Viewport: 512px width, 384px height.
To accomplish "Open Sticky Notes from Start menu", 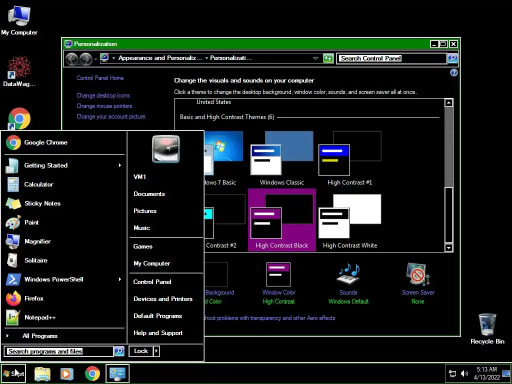I will 64,203.
